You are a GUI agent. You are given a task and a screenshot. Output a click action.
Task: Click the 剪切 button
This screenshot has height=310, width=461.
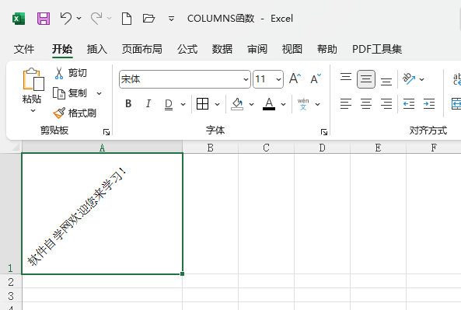pyautogui.click(x=71, y=73)
